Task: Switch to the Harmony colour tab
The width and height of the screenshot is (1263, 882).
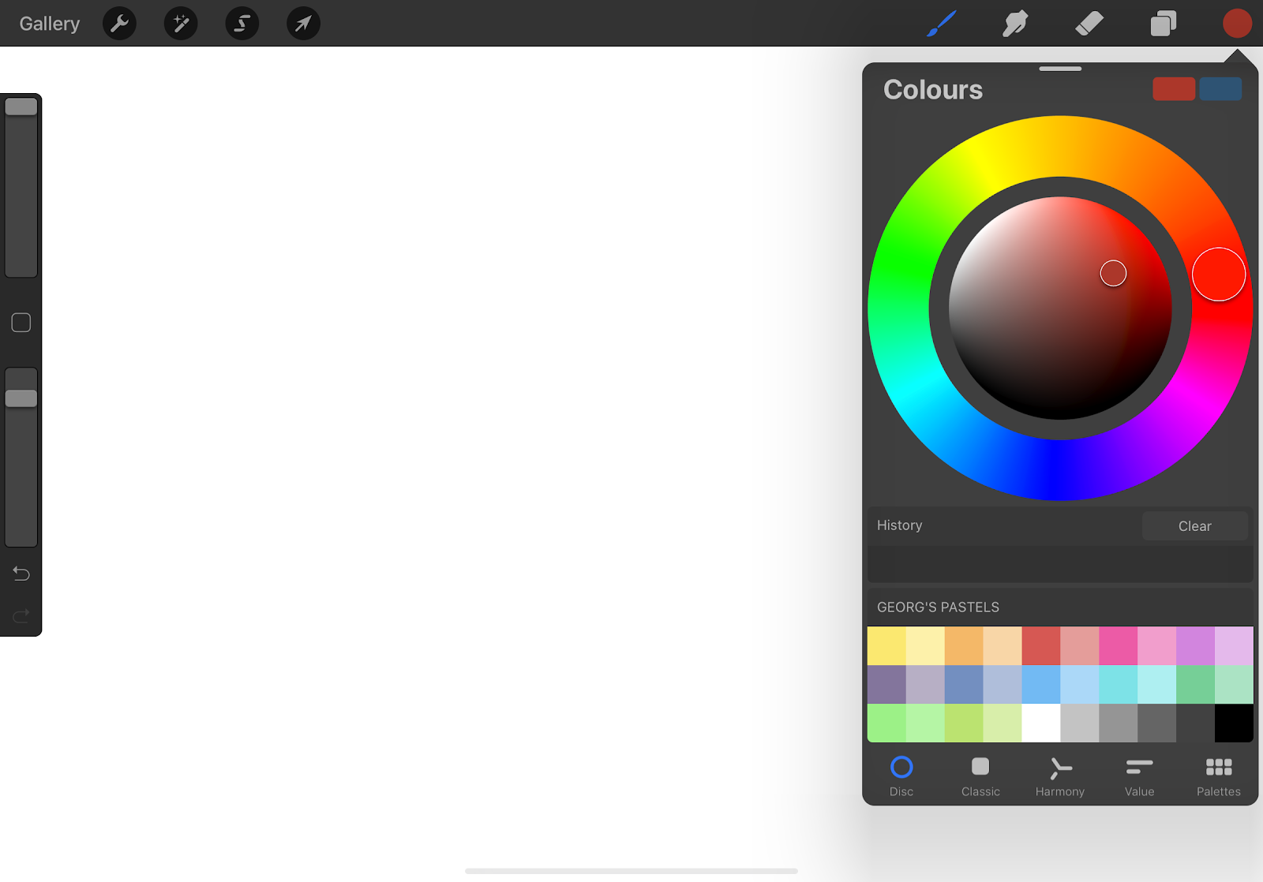Action: [x=1060, y=776]
